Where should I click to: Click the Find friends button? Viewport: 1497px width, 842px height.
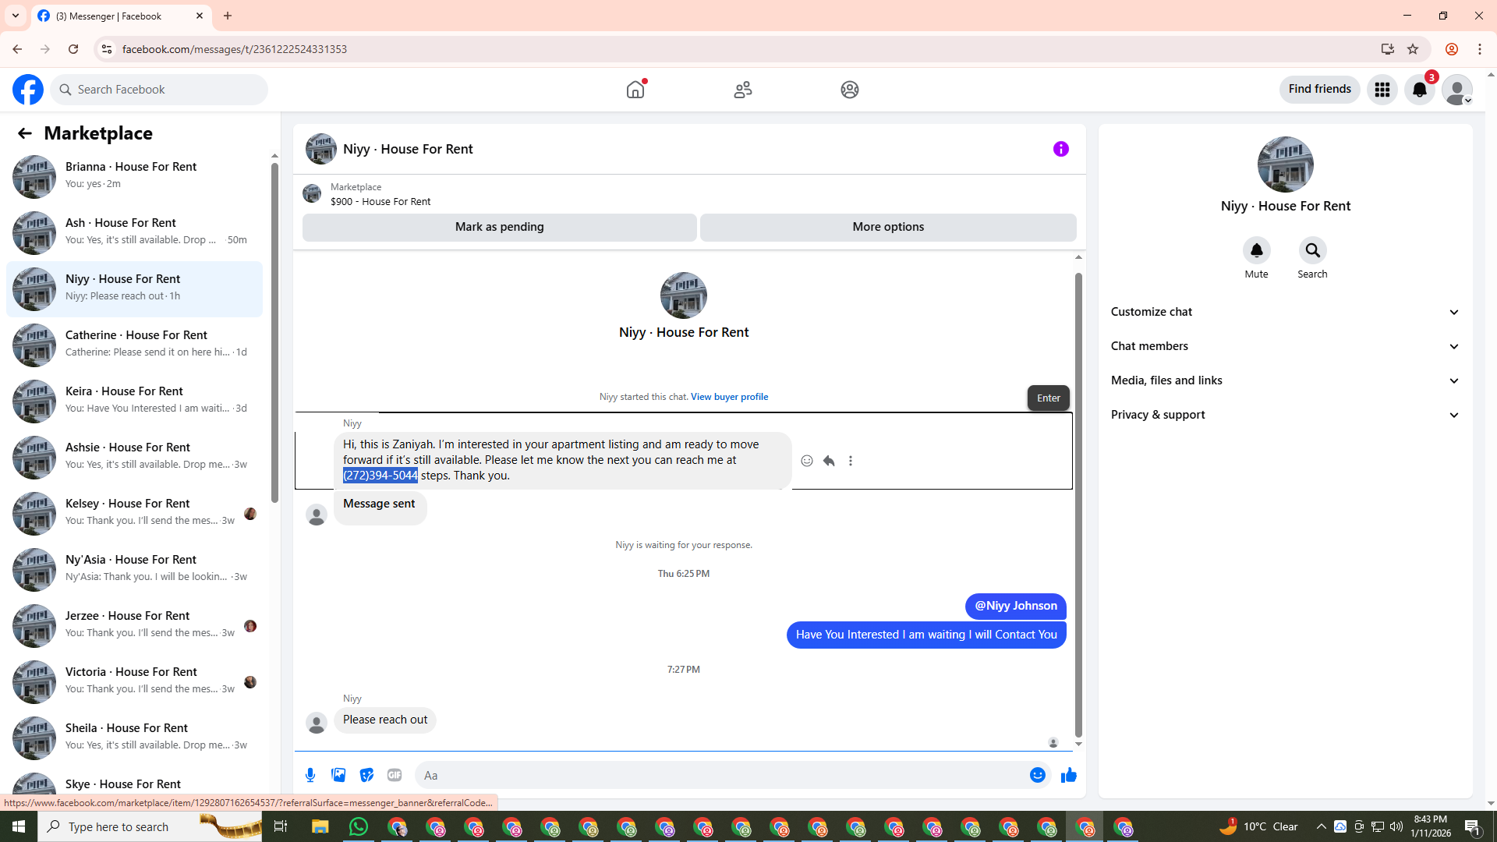tap(1319, 90)
